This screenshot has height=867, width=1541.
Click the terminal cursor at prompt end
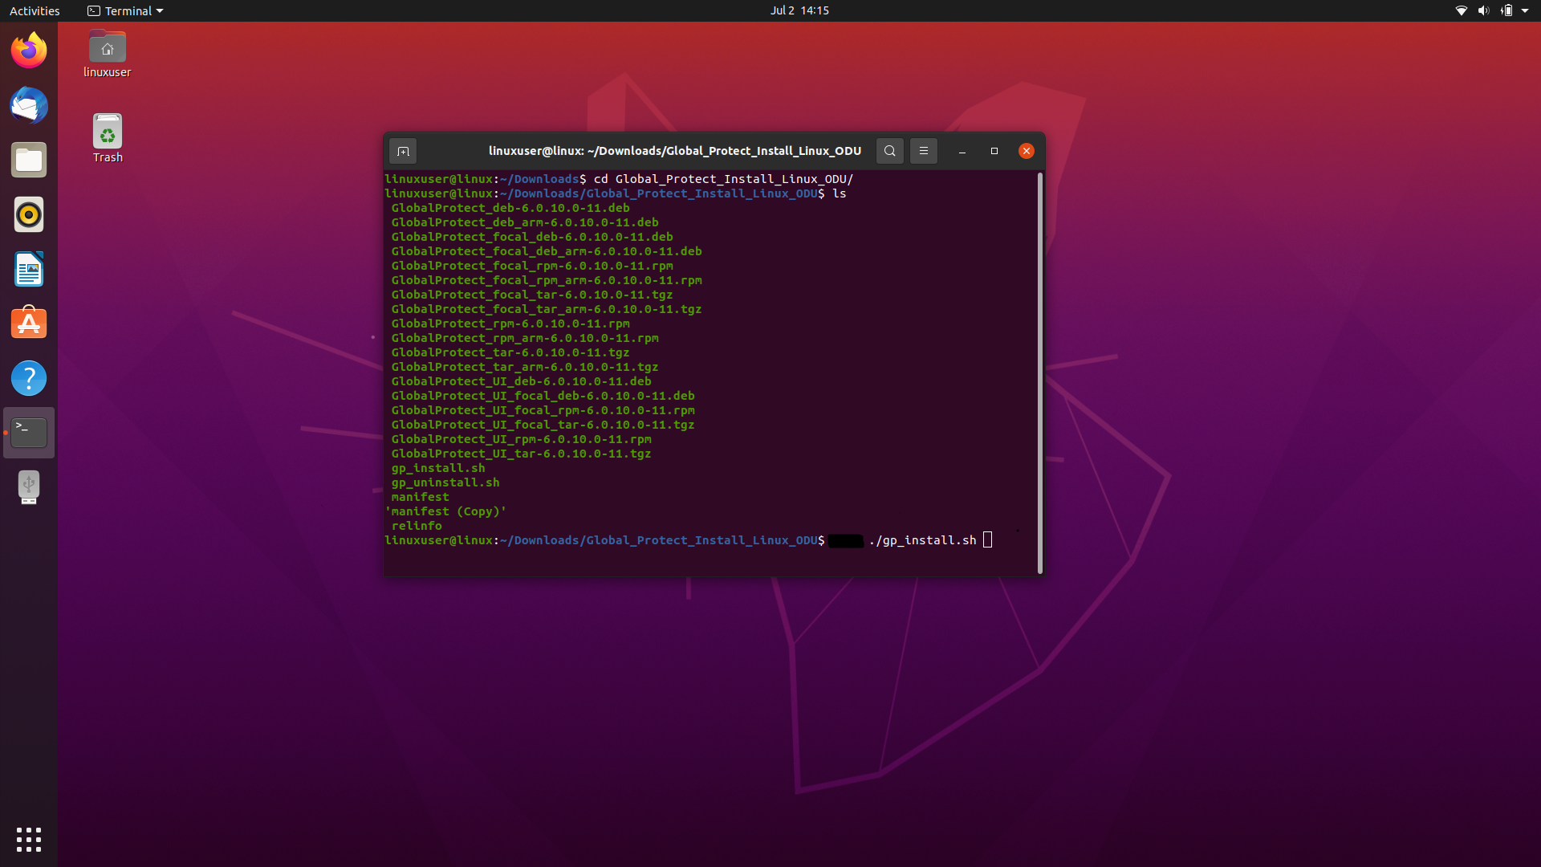[988, 540]
